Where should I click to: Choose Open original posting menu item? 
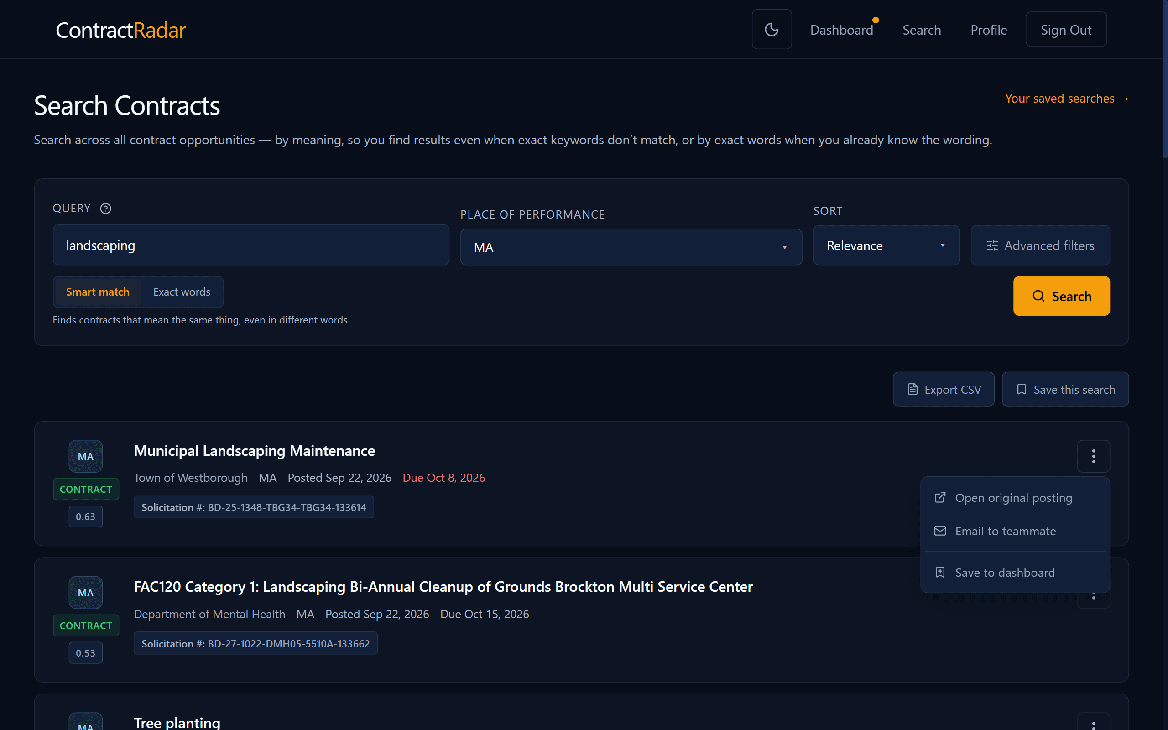(1015, 498)
